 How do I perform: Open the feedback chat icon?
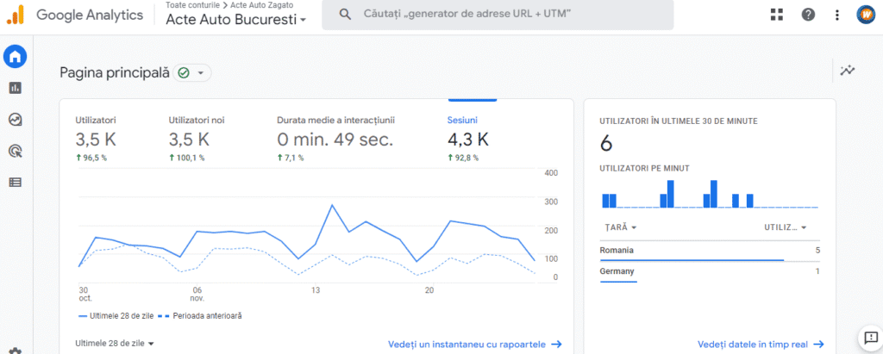click(x=871, y=338)
